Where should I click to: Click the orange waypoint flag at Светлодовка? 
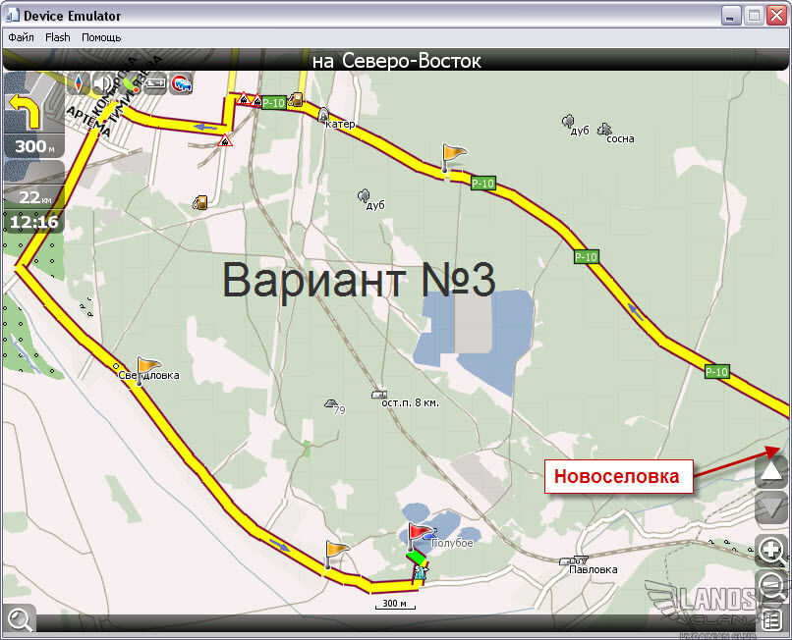147,369
